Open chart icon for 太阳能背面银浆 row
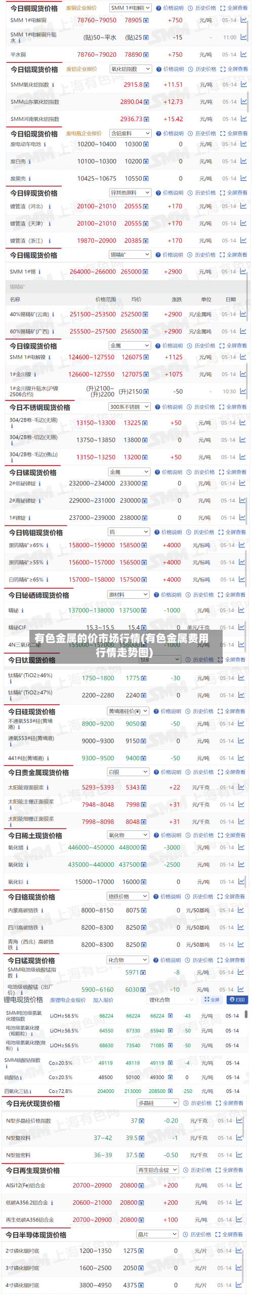This screenshot has width=253, height=1294. pyautogui.click(x=241, y=787)
